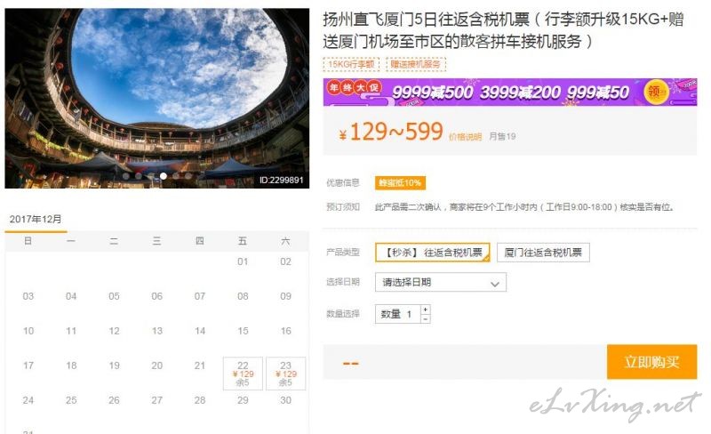Select 【秒杀】往返含税机票 product type
The width and height of the screenshot is (711, 434).
pos(433,253)
